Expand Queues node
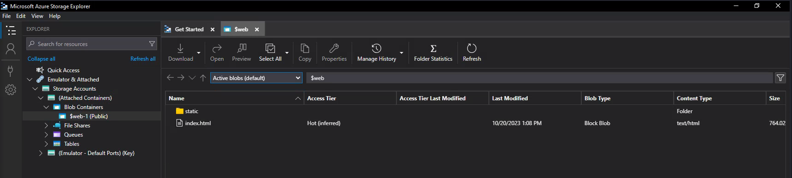This screenshot has height=178, width=792. (46, 135)
